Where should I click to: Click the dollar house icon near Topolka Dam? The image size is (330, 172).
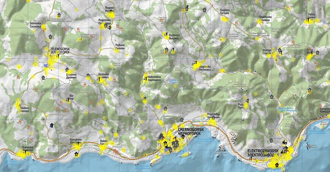coord(272,97)
